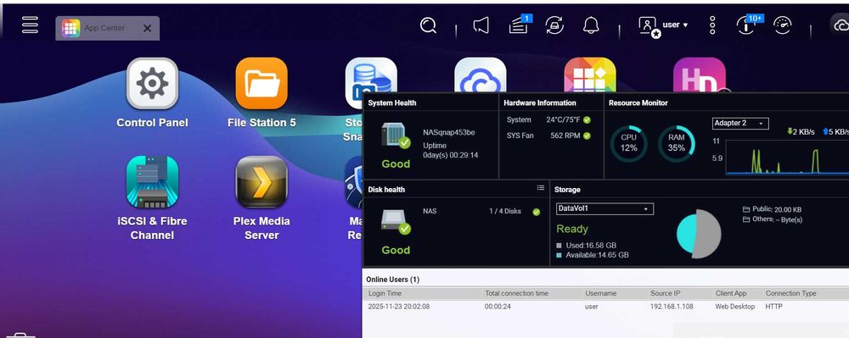Screen dimensions: 849x338
Task: Open the volume/announcement megaphone icon
Action: pyautogui.click(x=481, y=25)
